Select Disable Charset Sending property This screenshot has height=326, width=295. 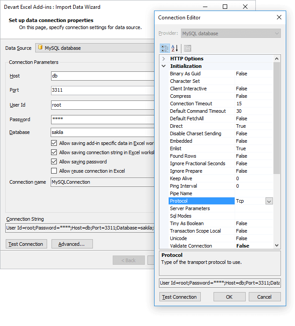coord(202,133)
